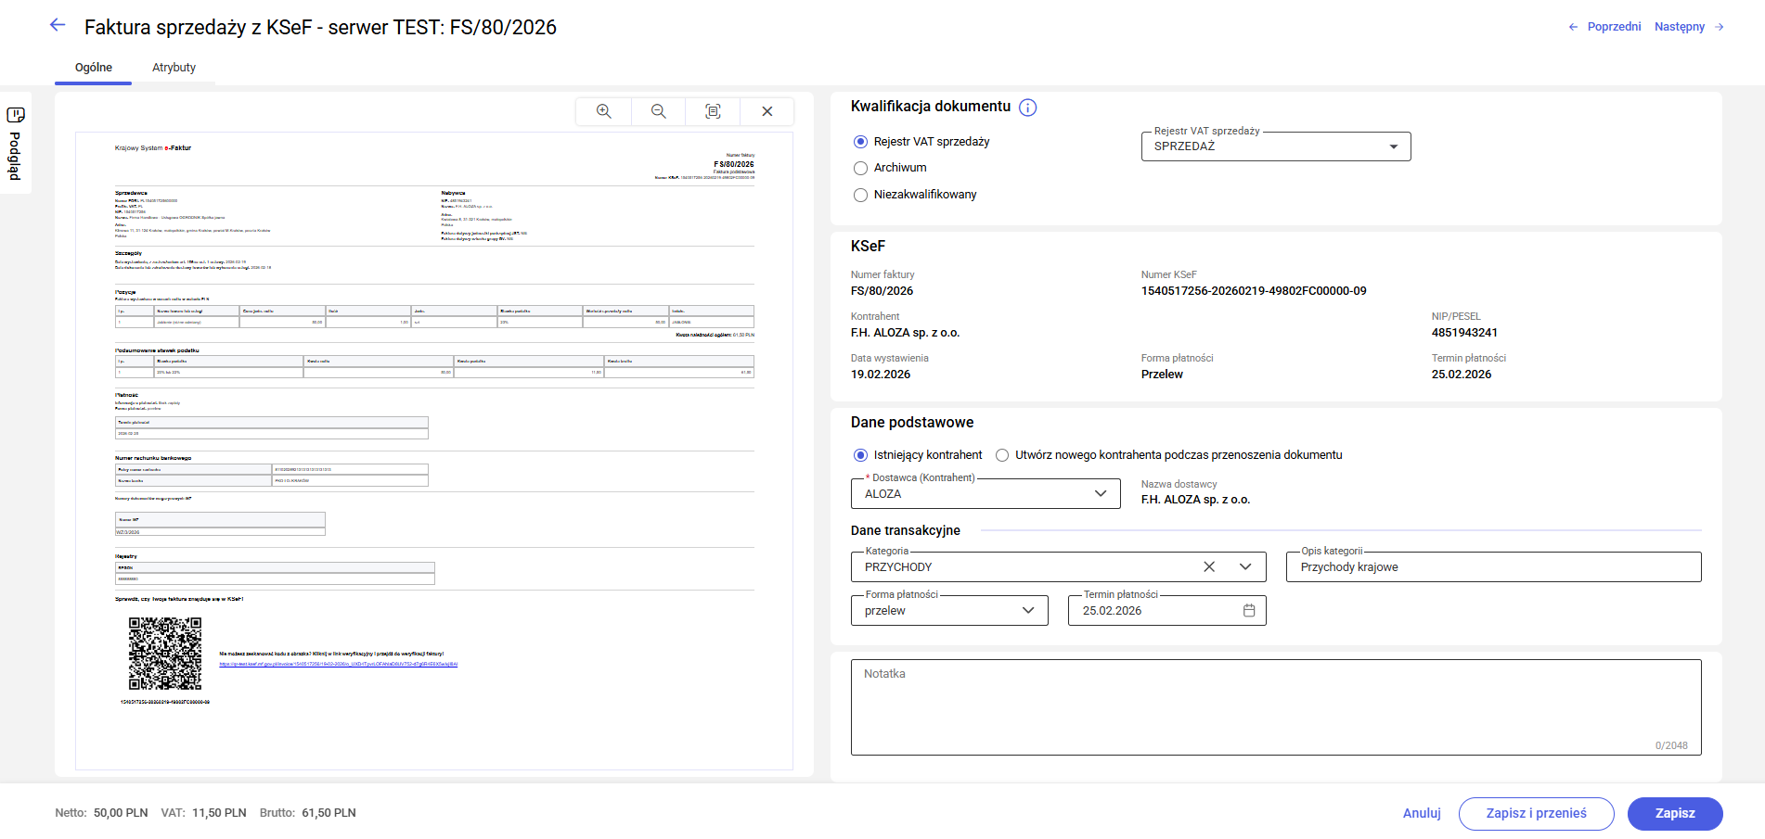Open the calendar for Termin płatności
Viewport: 1765px width, 839px height.
1248,610
